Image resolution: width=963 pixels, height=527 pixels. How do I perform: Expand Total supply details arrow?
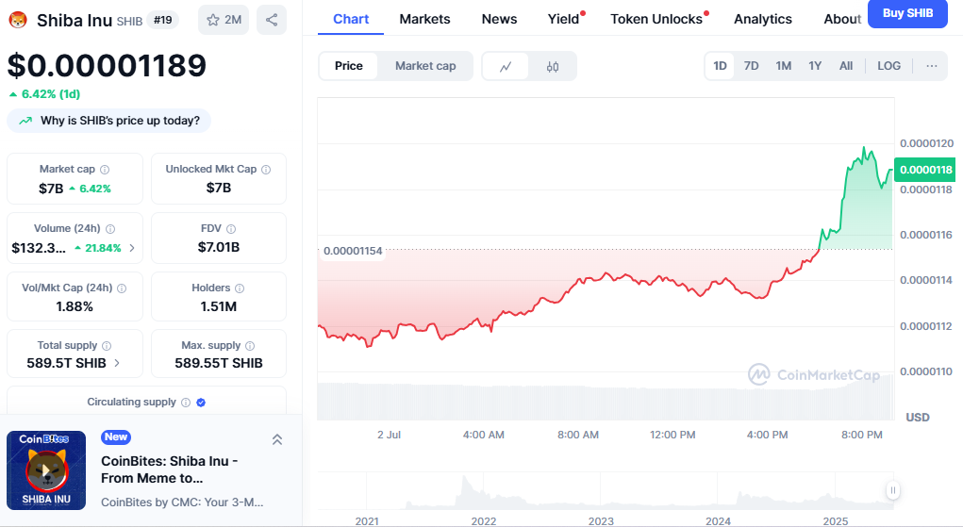[x=117, y=363]
